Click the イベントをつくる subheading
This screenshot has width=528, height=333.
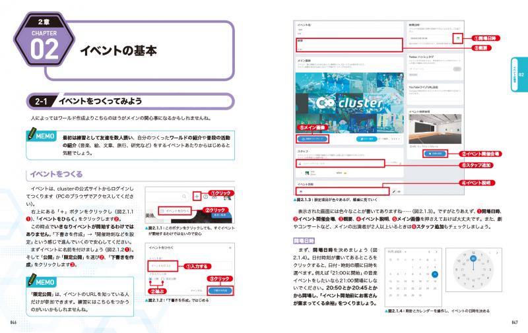point(56,174)
